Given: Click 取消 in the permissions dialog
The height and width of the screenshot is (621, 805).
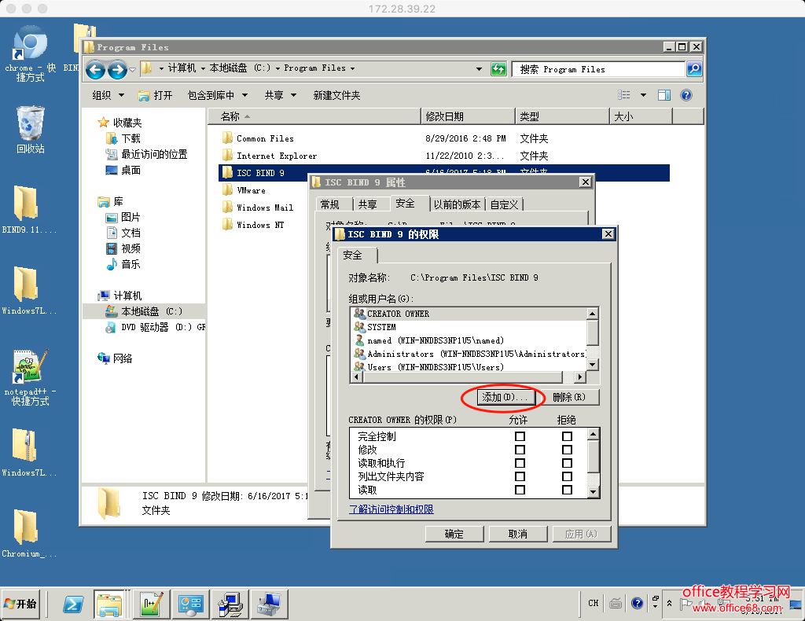Looking at the screenshot, I should click(x=518, y=535).
